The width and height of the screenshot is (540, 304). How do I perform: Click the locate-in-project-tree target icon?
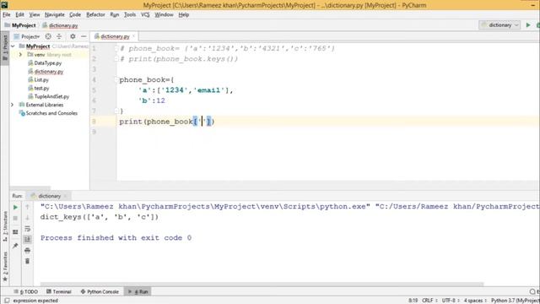[48, 36]
